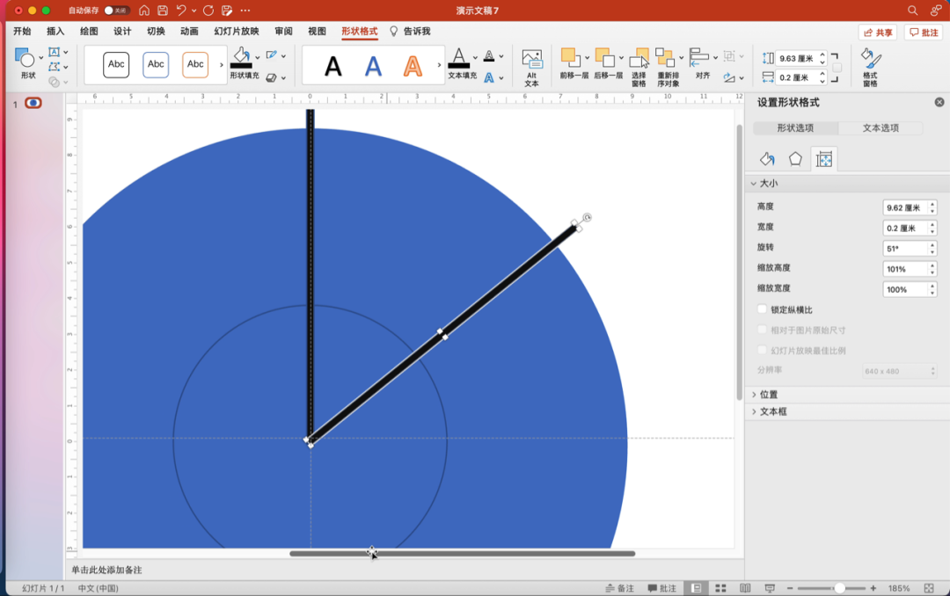950x596 pixels.
Task: Click the 批注 button at top right
Action: point(924,33)
